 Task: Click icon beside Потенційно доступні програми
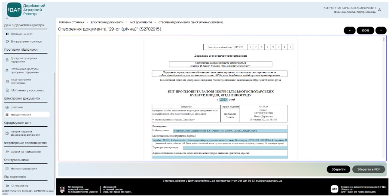click(7, 70)
